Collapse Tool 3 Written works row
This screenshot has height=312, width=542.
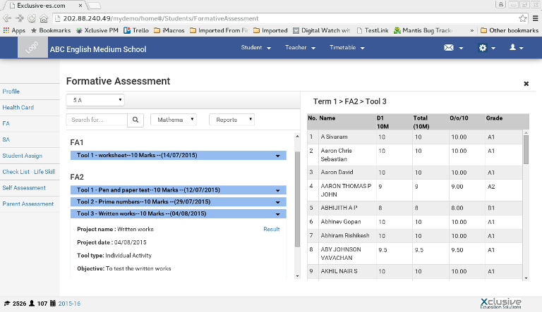(x=179, y=213)
